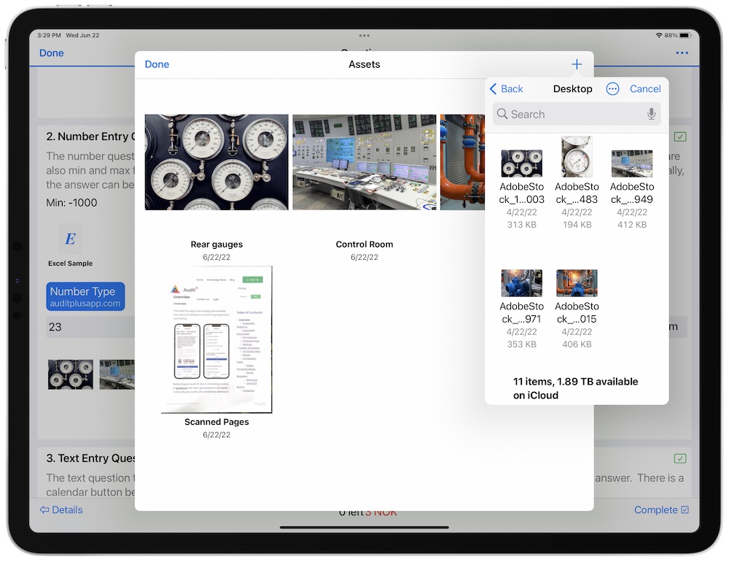Tap the Desktop folder title
This screenshot has width=729, height=562.
click(573, 89)
